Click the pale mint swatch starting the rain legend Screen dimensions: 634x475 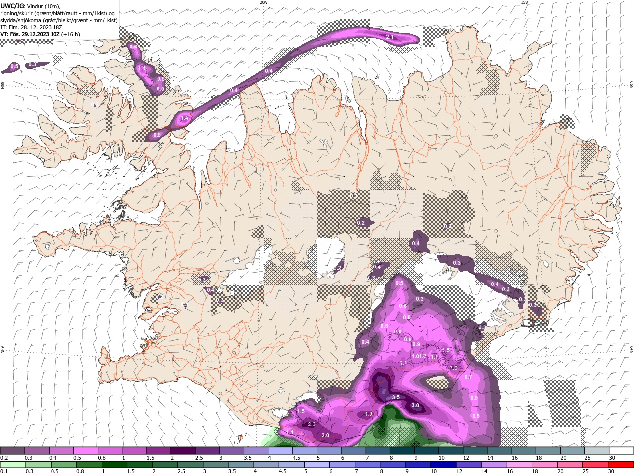click(x=13, y=464)
